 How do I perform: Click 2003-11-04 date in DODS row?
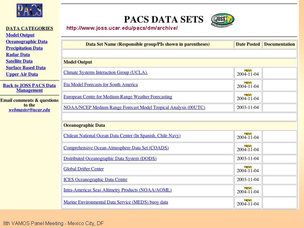tap(248, 159)
